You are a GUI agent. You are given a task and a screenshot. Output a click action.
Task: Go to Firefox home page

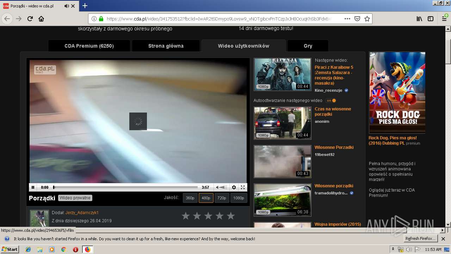(x=41, y=19)
